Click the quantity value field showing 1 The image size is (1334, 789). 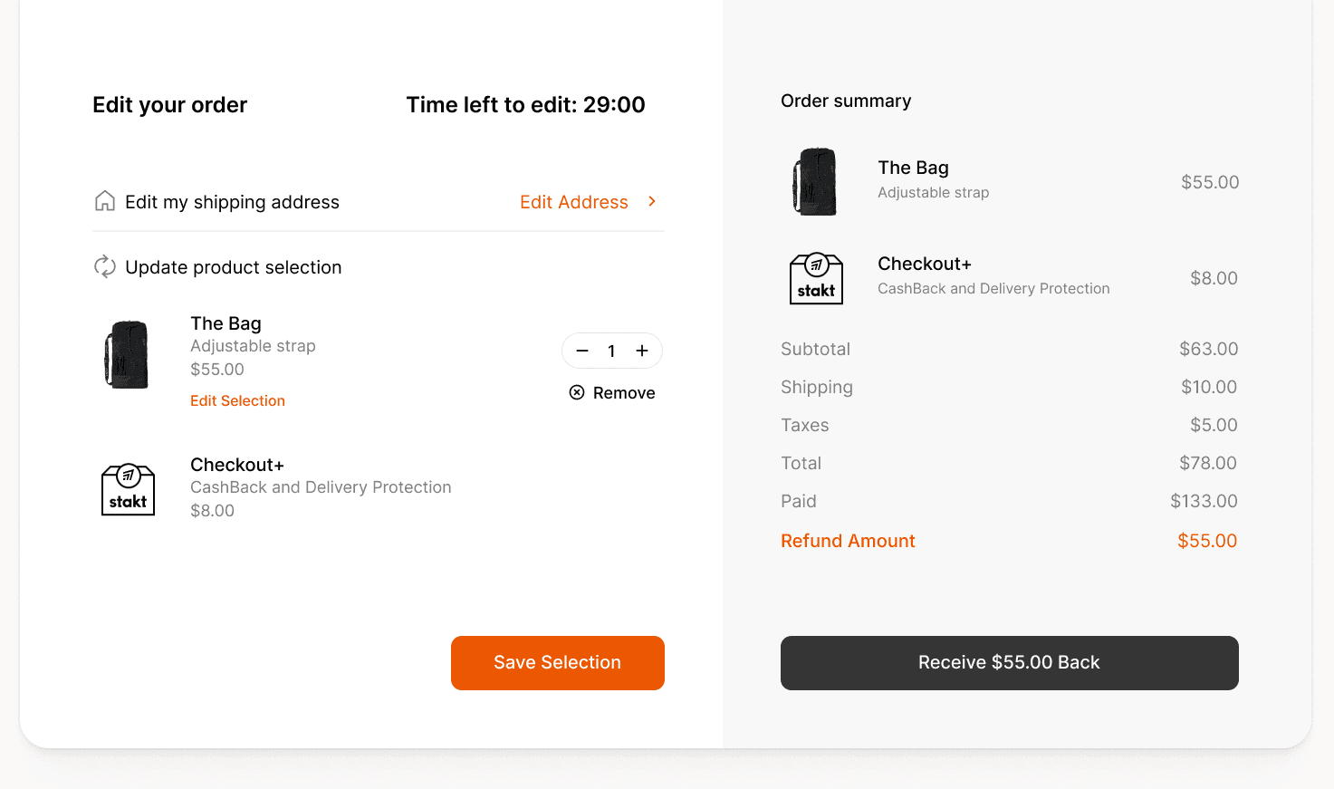(x=612, y=351)
